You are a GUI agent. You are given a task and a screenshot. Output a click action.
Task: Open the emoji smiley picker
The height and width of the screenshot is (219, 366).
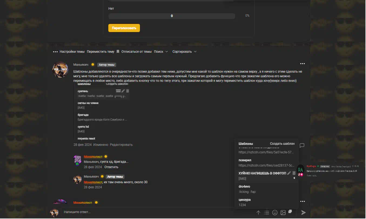point(275,213)
